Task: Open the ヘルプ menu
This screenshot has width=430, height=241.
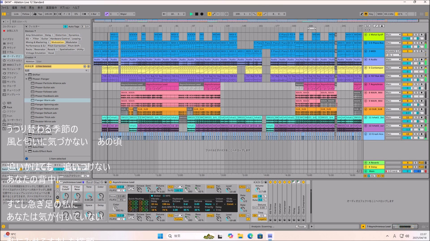Action: click(x=76, y=8)
